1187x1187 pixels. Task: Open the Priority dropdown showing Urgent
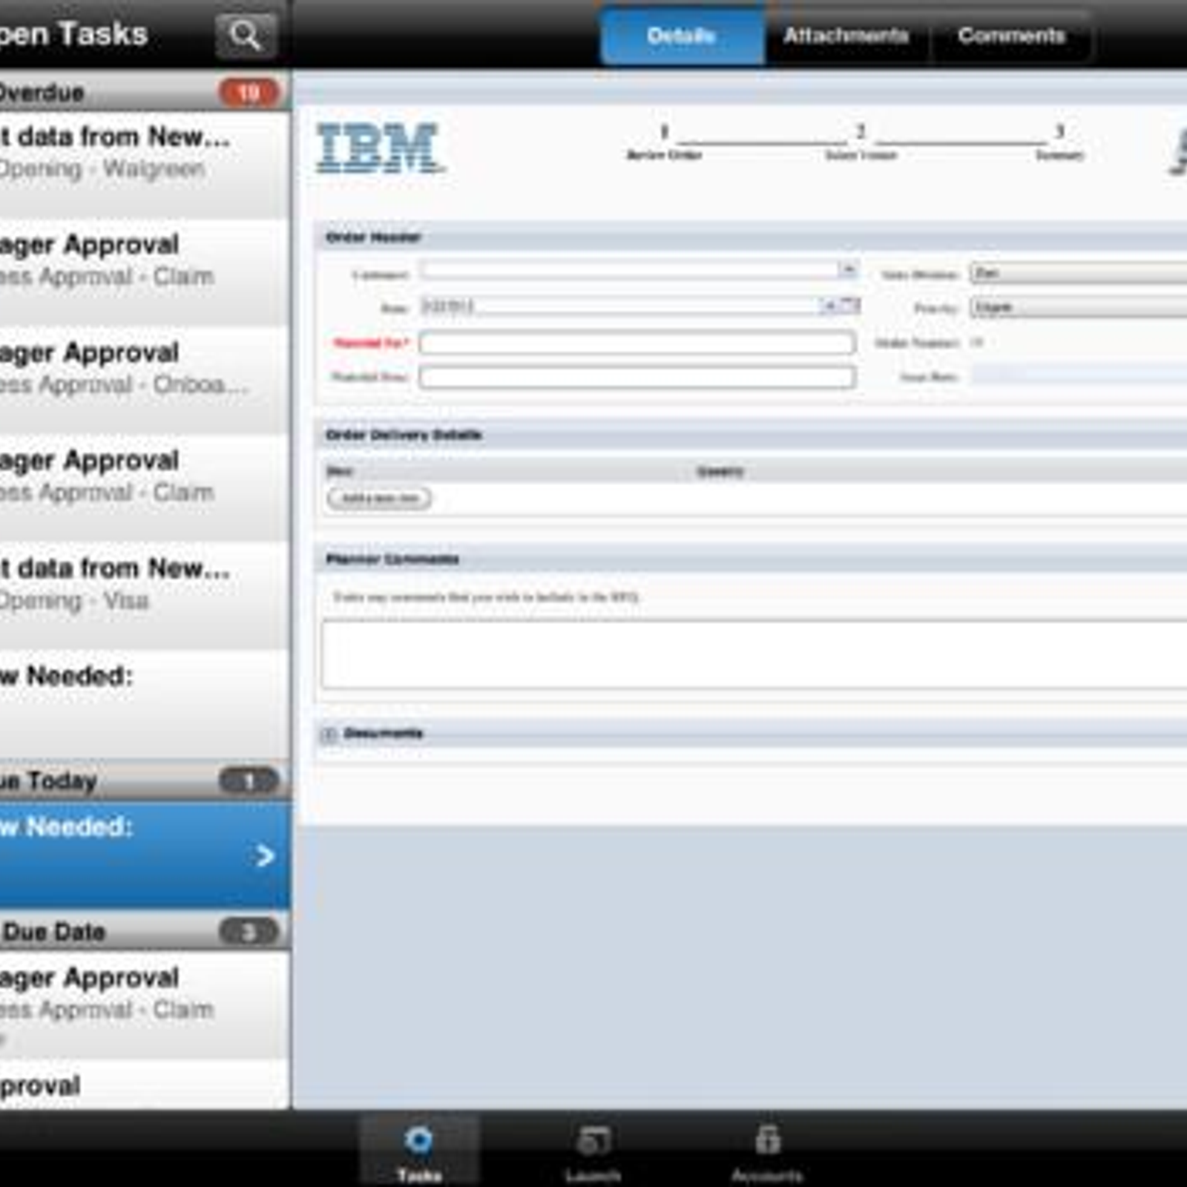(x=1076, y=307)
